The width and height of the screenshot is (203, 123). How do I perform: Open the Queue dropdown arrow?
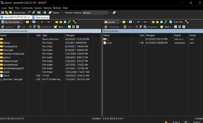(x=61, y=13)
